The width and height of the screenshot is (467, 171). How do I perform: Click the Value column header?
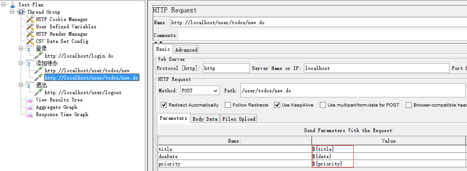tap(389, 141)
